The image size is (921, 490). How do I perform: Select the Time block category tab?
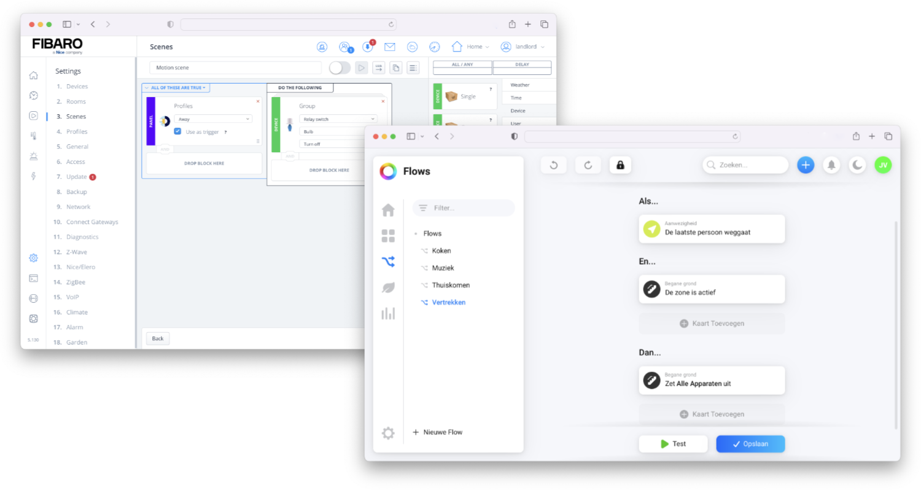coord(529,98)
